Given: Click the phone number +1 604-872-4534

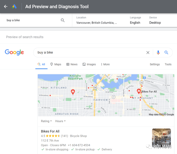Looking at the screenshot, I should click(79, 145).
